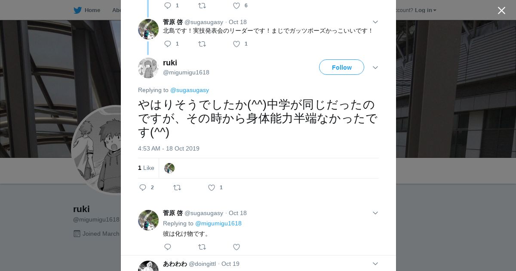Retweet ruki's main tweet

click(177, 188)
